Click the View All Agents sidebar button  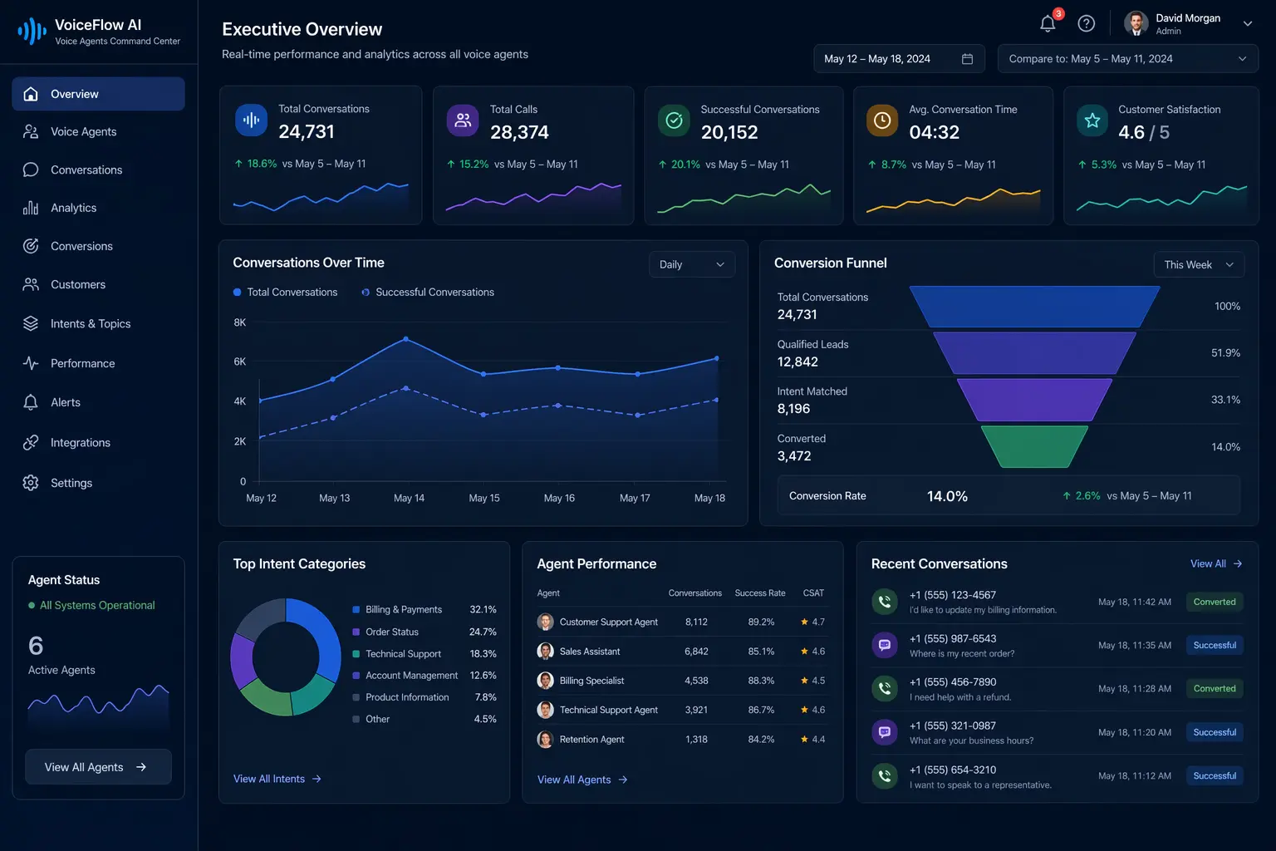click(98, 767)
